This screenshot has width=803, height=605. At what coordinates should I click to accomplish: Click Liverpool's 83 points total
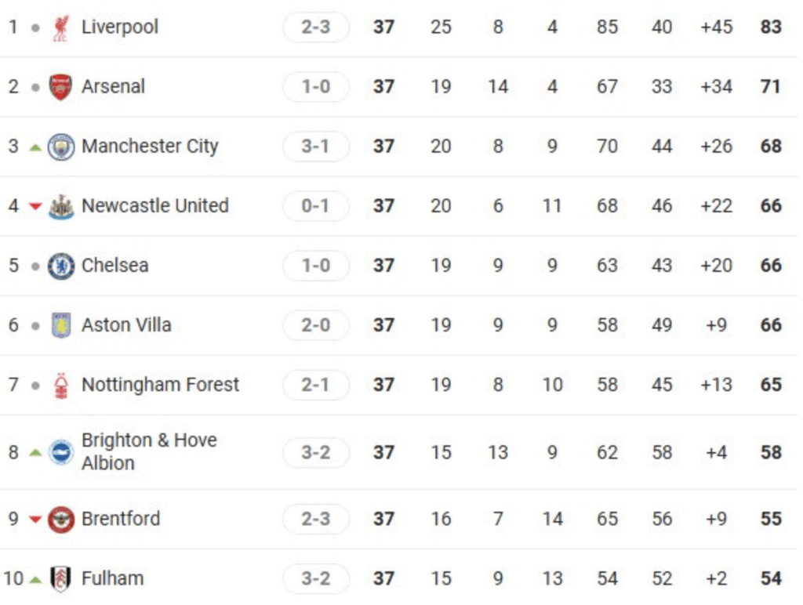(x=771, y=27)
